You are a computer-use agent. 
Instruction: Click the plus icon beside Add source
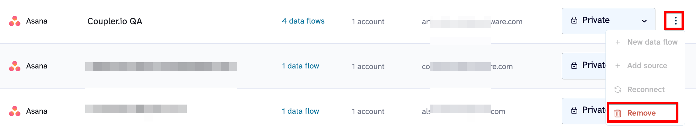pyautogui.click(x=618, y=66)
